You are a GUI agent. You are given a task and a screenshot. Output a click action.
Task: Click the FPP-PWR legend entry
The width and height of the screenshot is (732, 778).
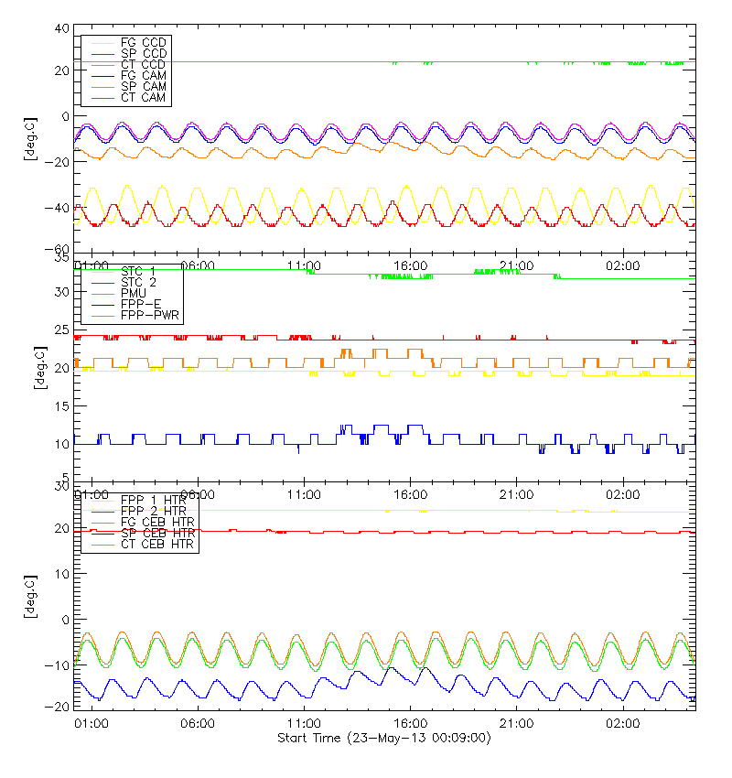(x=151, y=316)
